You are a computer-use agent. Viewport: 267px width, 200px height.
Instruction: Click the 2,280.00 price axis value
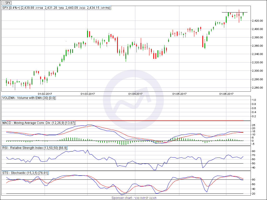257,79
